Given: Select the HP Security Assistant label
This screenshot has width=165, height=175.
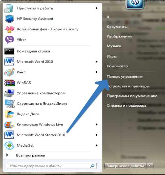Looking at the screenshot, I should tap(35, 18).
